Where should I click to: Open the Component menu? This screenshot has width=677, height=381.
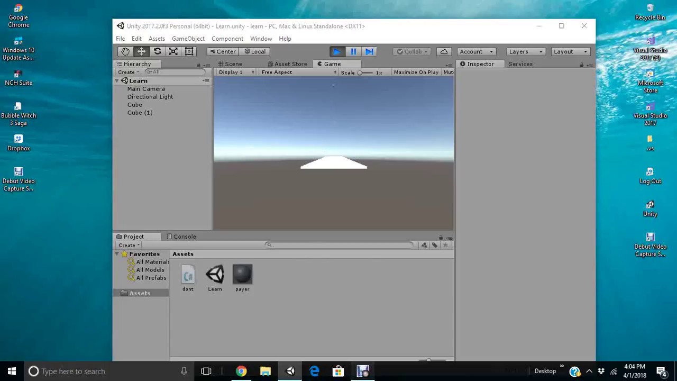pos(227,39)
